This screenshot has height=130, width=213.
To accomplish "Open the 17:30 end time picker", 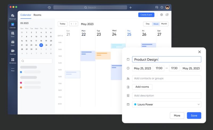I will pyautogui.click(x=174, y=68).
